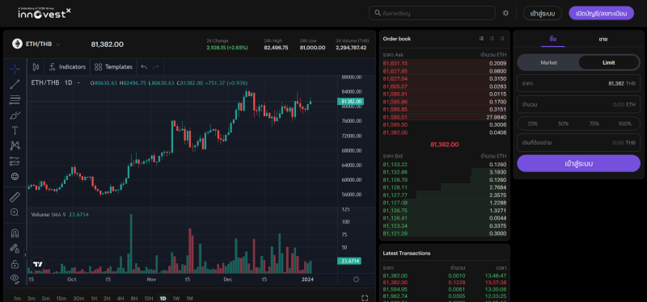Screen dimensions: 647x302
Task: Collapse the drawing toolbar side arrow
Action: pyautogui.click(x=25, y=254)
